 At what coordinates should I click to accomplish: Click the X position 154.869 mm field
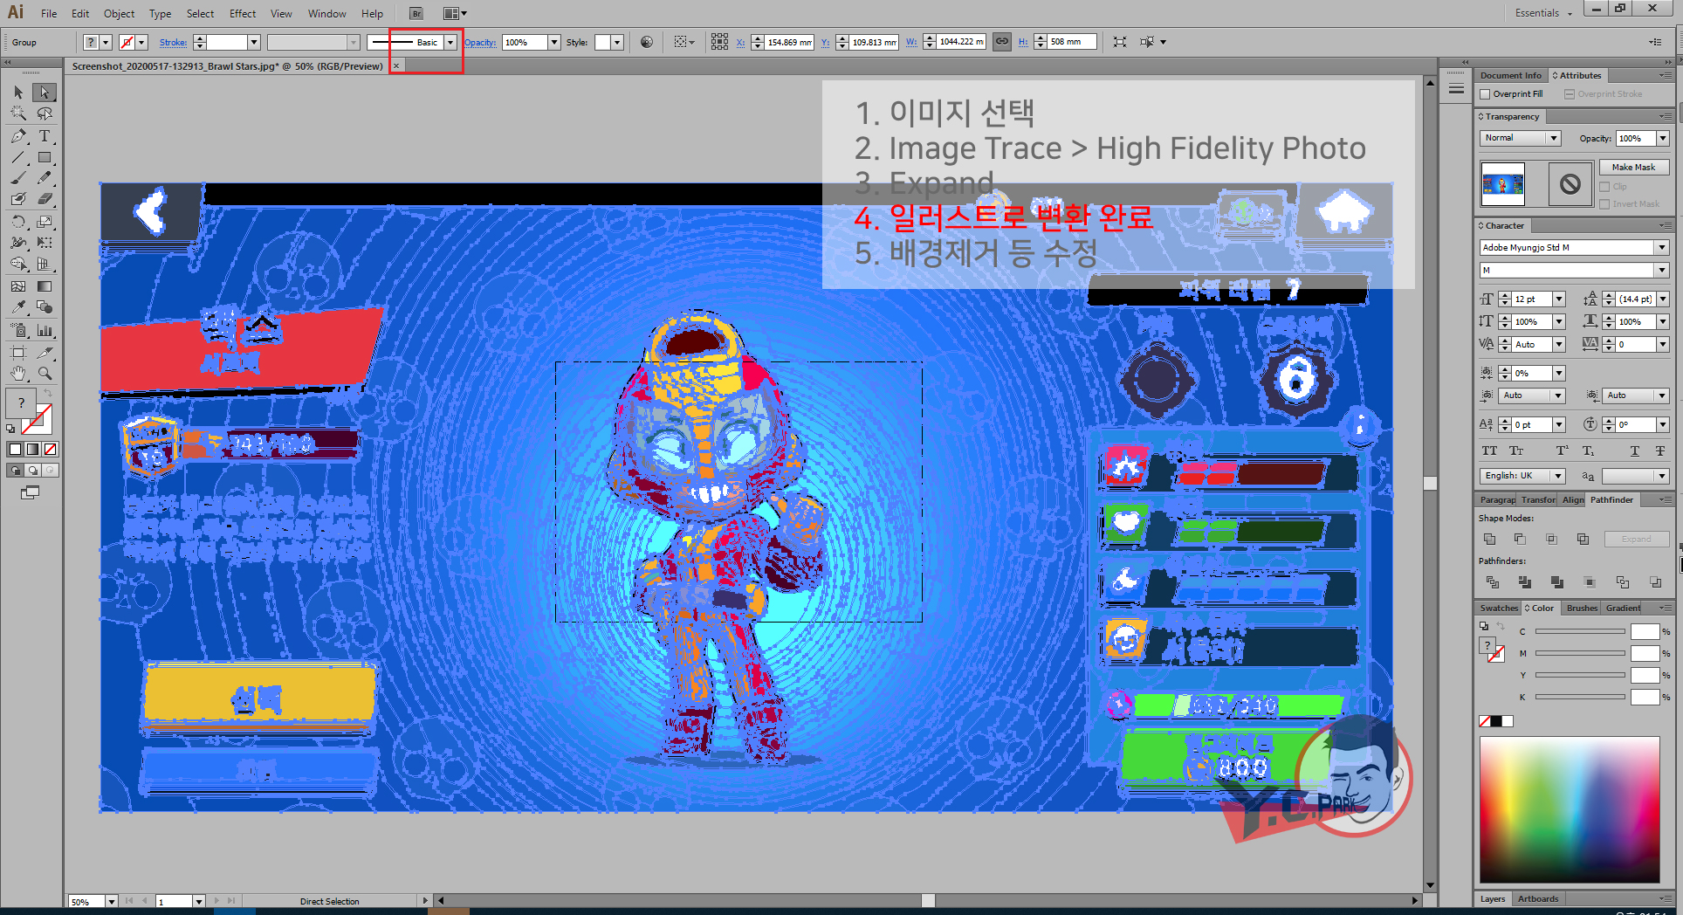tap(788, 42)
